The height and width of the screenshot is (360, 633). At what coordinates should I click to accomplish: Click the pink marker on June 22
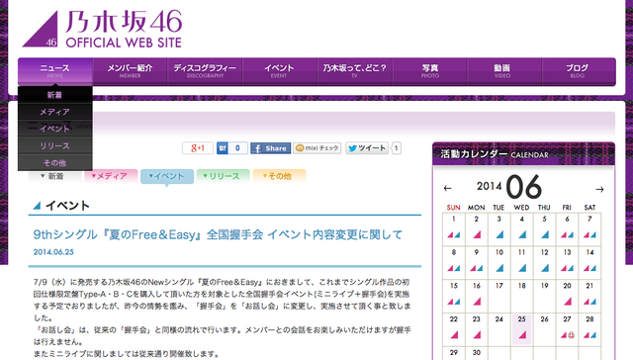click(455, 334)
